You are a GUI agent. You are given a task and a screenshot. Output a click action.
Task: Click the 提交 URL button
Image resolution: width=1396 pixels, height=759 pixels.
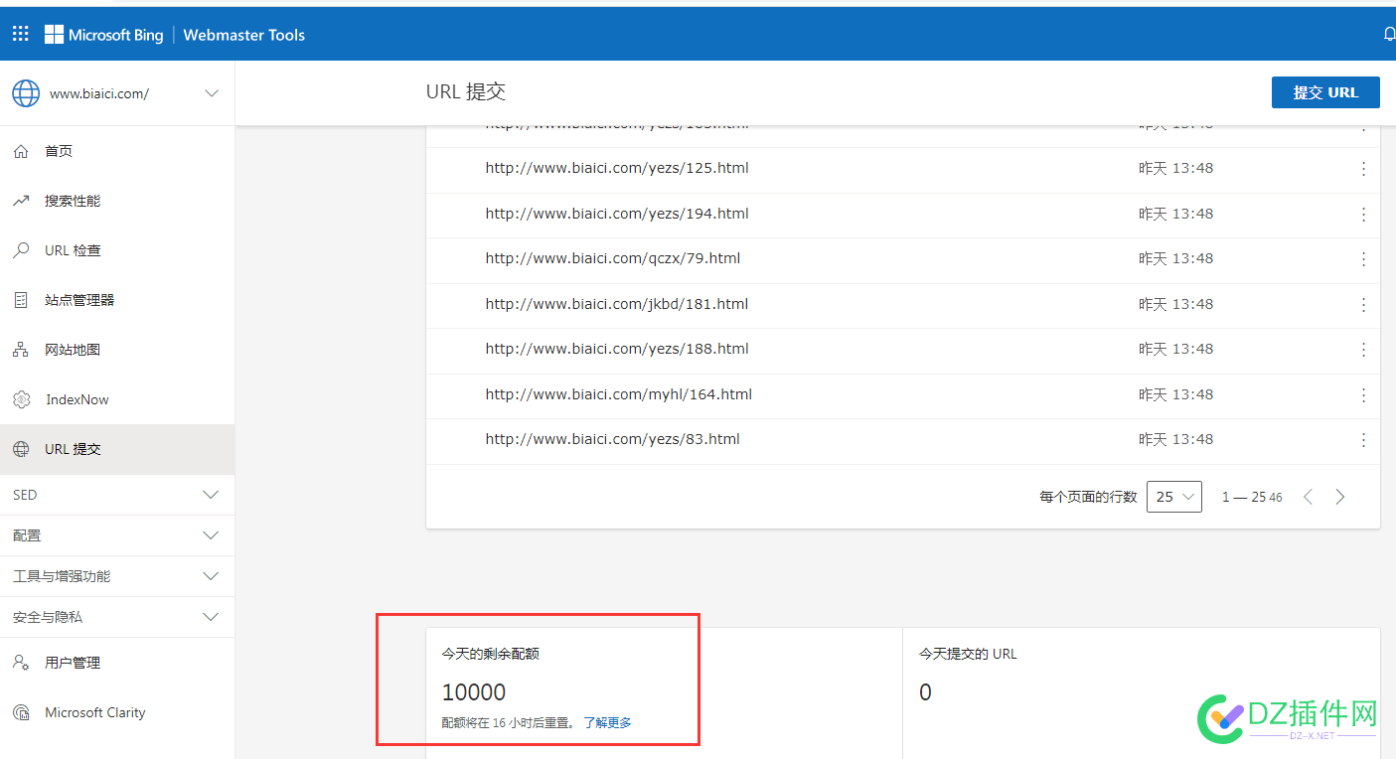click(x=1325, y=92)
